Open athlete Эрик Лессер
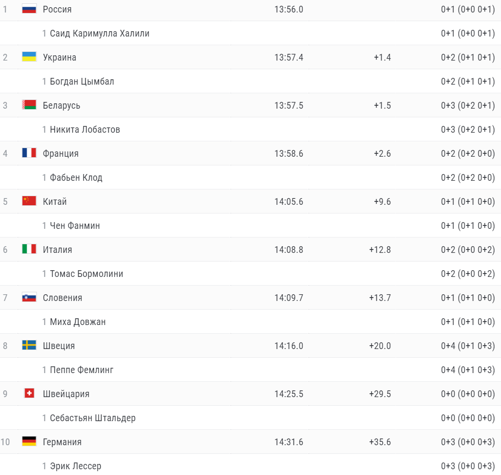Screen dimensions: 501x475 point(76,466)
